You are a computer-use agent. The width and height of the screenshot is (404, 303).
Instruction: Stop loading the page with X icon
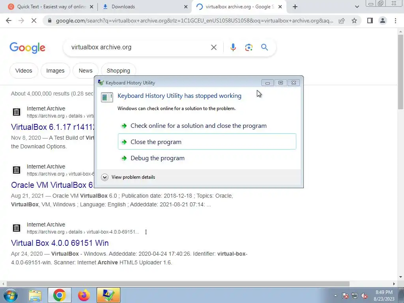click(34, 21)
